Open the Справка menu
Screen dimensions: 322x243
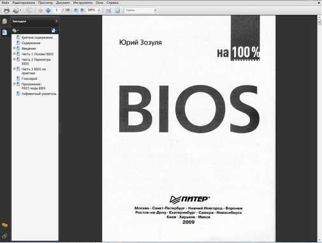click(112, 3)
